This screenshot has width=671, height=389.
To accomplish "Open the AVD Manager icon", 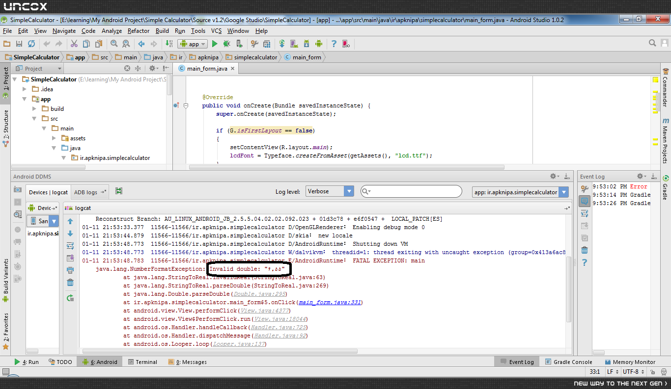I will point(295,44).
